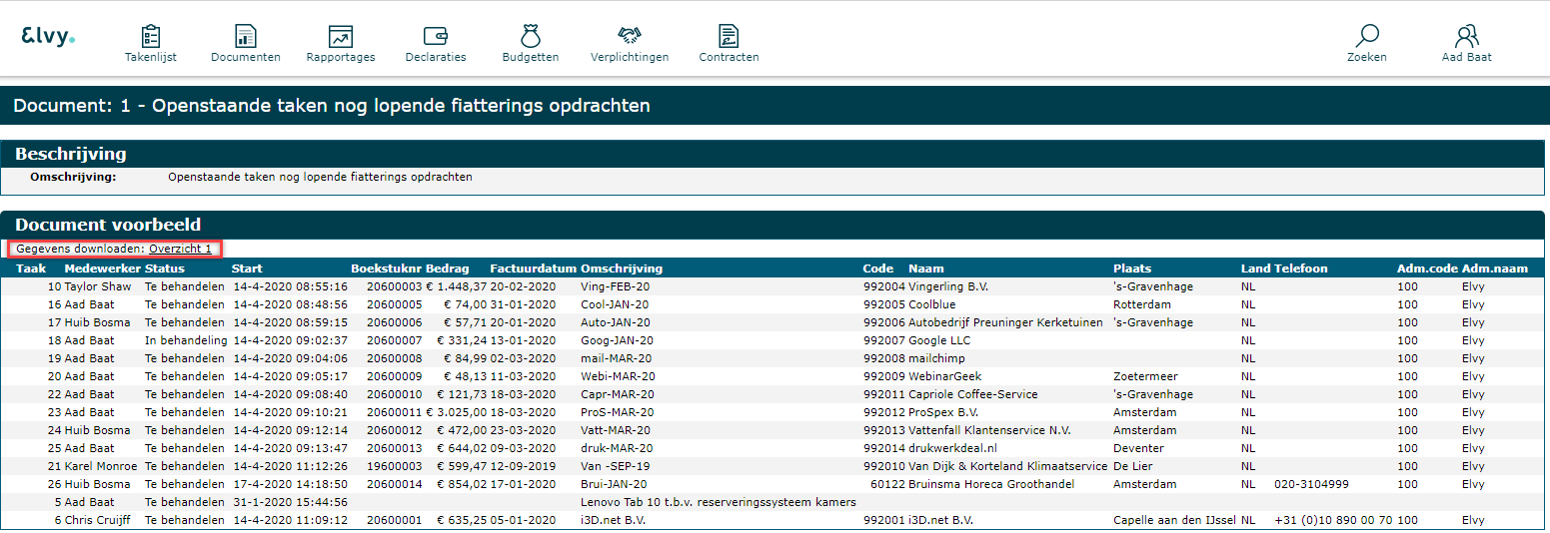Open Declaraties wallet icon

click(x=436, y=37)
